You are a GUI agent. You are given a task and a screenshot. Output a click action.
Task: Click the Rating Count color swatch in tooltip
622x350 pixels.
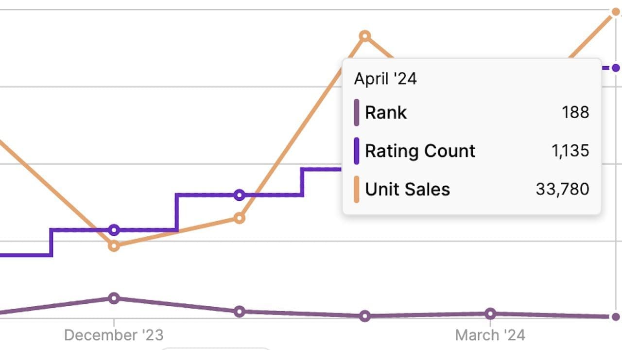coord(357,151)
